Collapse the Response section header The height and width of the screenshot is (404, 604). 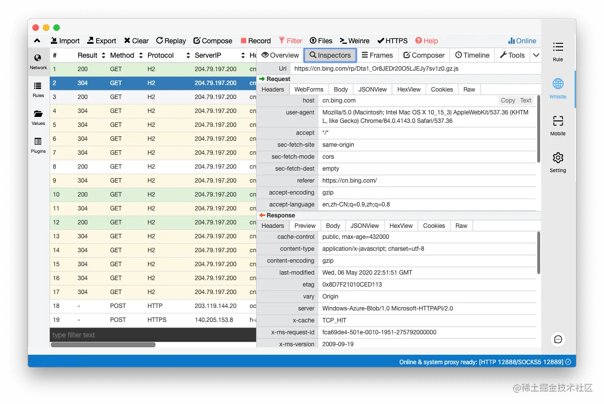277,215
